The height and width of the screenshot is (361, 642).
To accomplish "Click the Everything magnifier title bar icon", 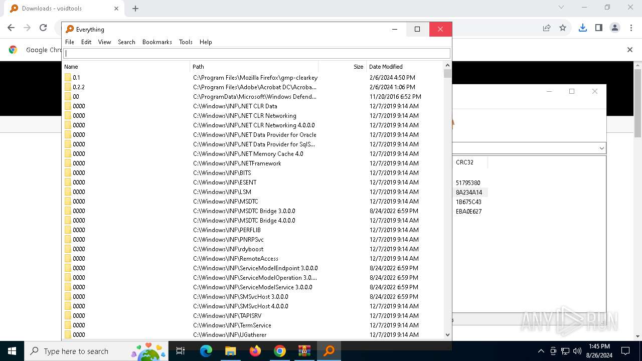I will (x=70, y=30).
